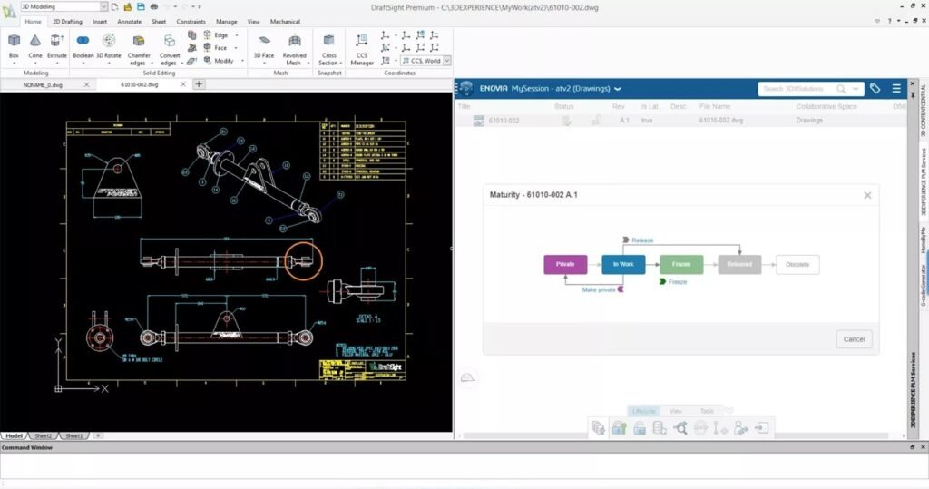Image resolution: width=929 pixels, height=489 pixels.
Task: Click the database refresh icon in Lifecycle bar
Action: 660,428
